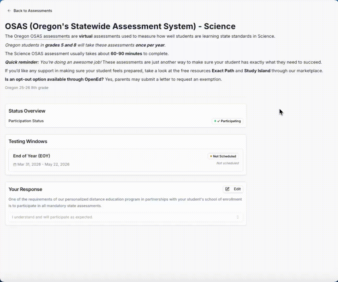
Task: Click the pencil icon in Edit button
Action: 228,189
